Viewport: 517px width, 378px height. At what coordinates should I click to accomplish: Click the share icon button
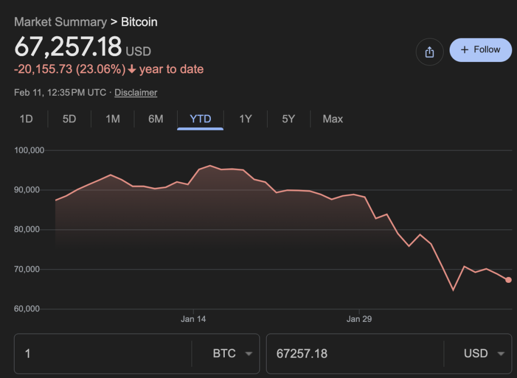pyautogui.click(x=429, y=52)
